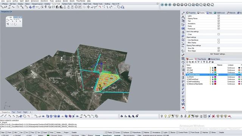This screenshot has width=242, height=136.
Task: Enable BBox Display checkbox
Action: click(x=219, y=42)
